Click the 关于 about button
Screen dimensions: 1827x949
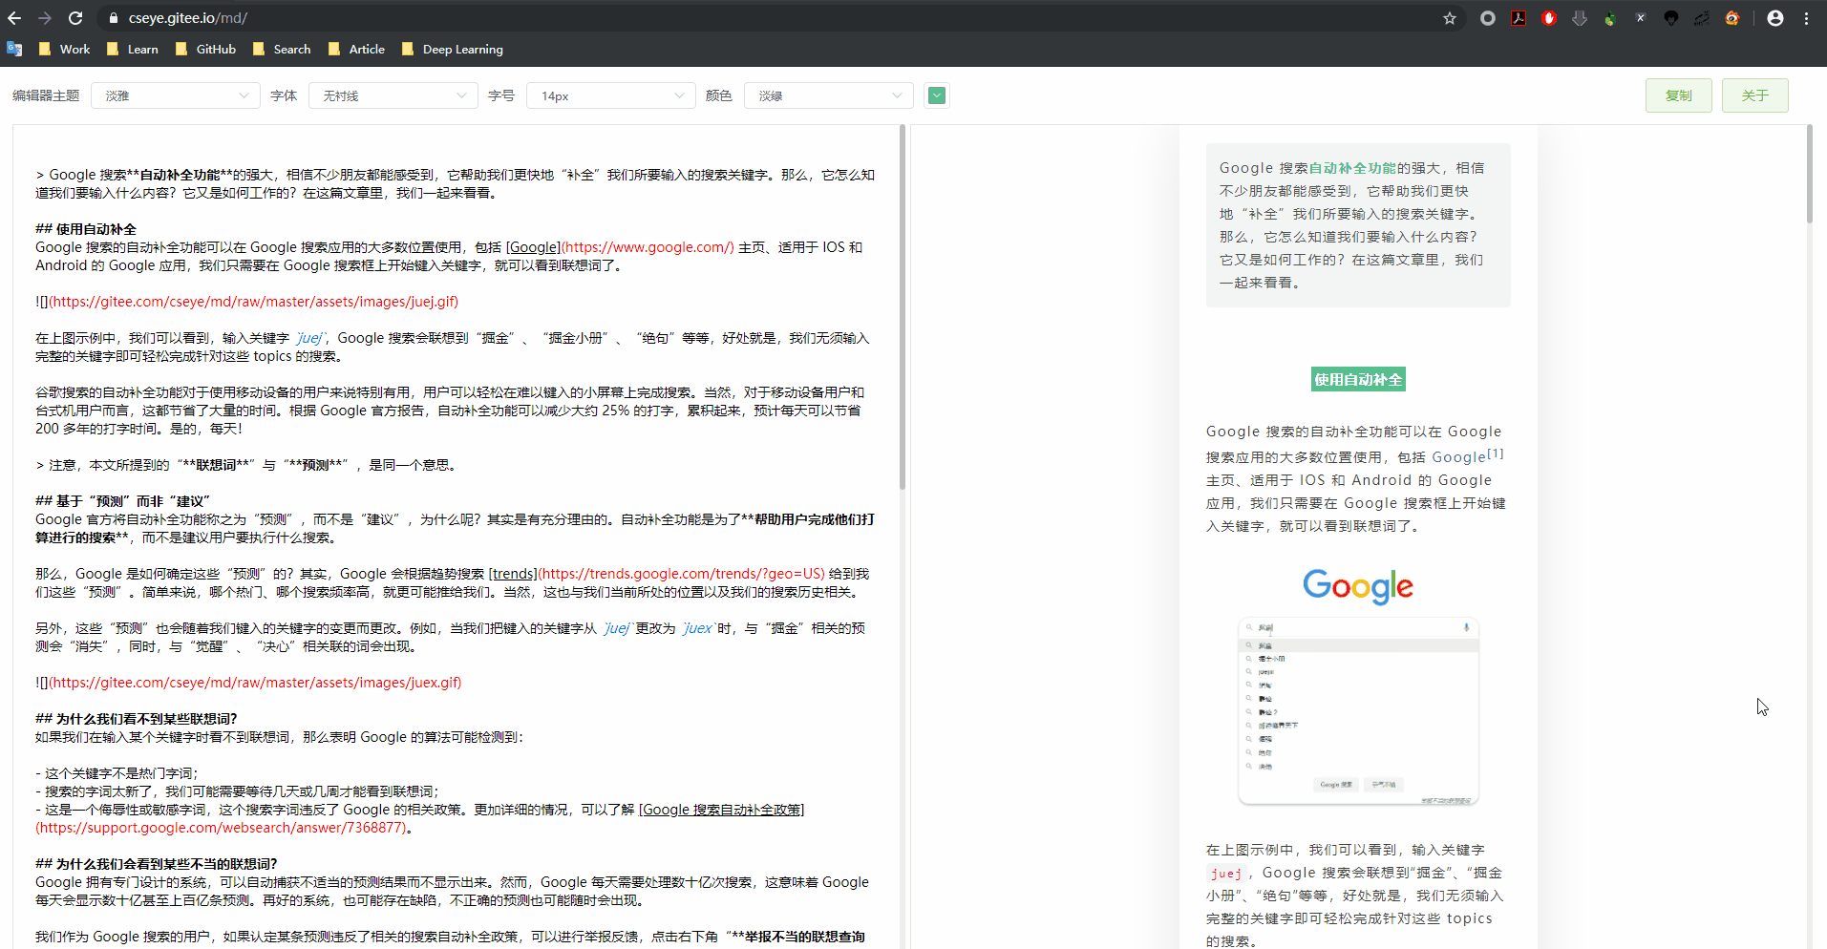(x=1755, y=95)
